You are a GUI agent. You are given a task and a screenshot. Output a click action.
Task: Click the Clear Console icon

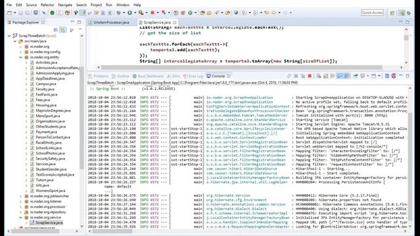click(318, 76)
